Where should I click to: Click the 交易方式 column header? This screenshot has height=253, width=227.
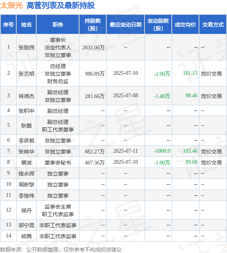click(x=213, y=25)
